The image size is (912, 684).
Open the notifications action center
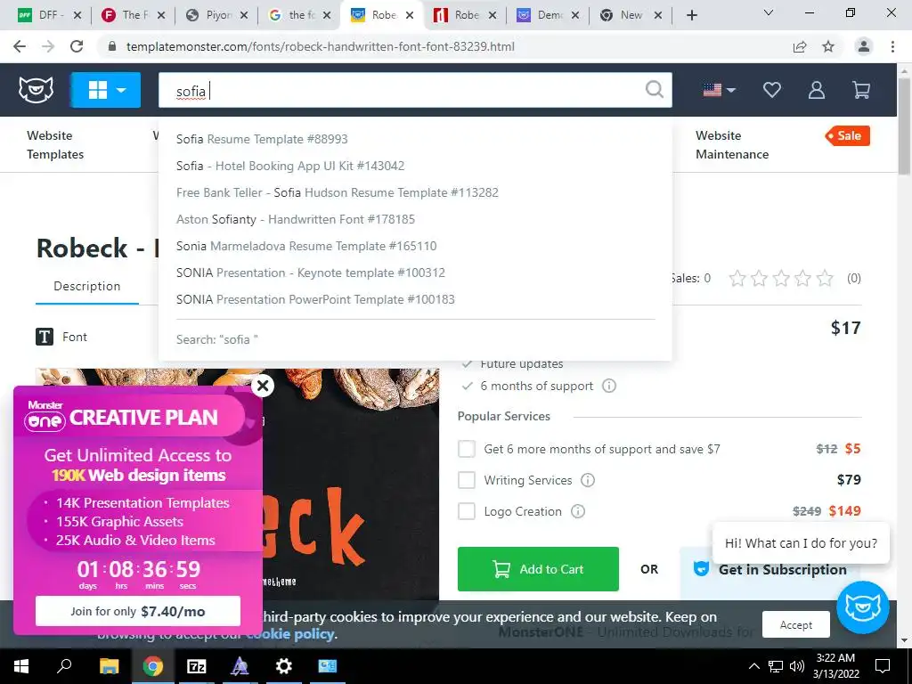pos(883,666)
